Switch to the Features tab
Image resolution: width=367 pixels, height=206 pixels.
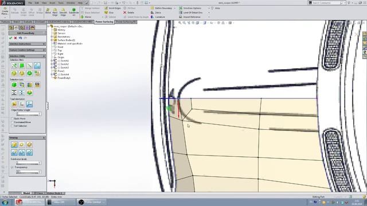(x=5, y=22)
